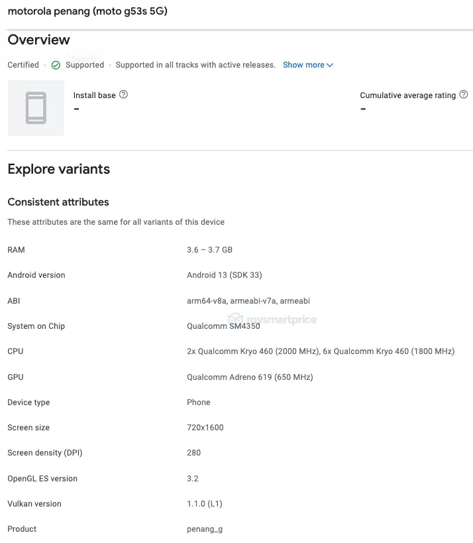Click the 720x1600 screen size value
Screen dimensions: 473x543
pyautogui.click(x=205, y=428)
